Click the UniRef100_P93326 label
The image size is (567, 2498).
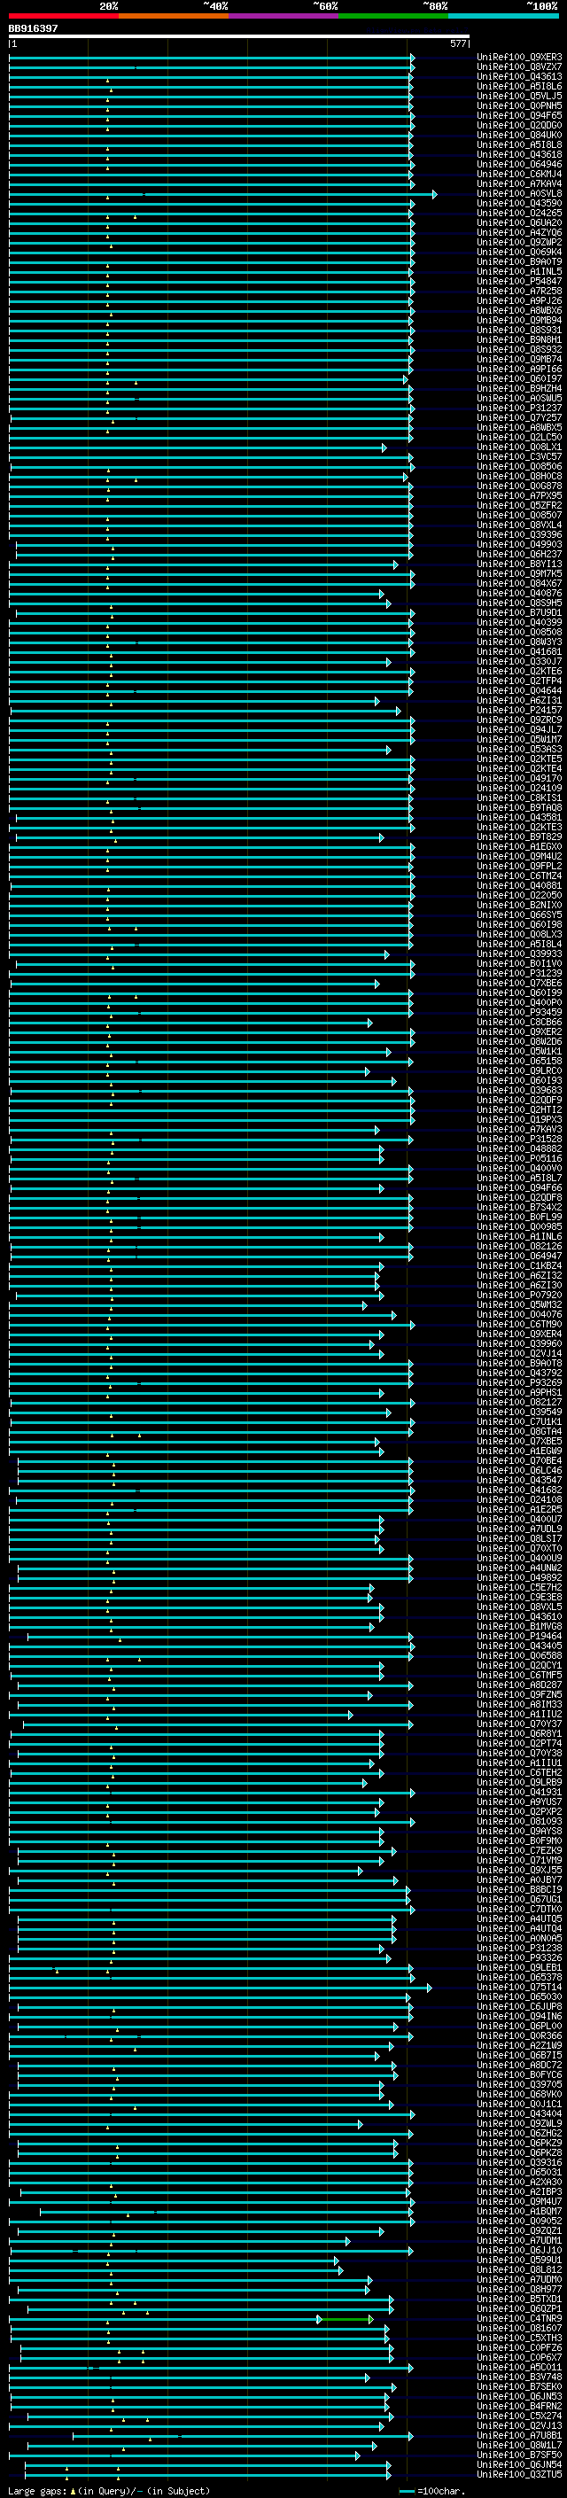[519, 1957]
